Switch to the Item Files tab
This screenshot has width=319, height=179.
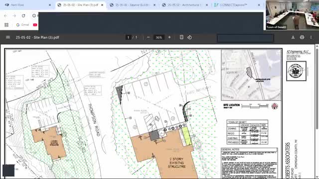[x=27, y=5]
